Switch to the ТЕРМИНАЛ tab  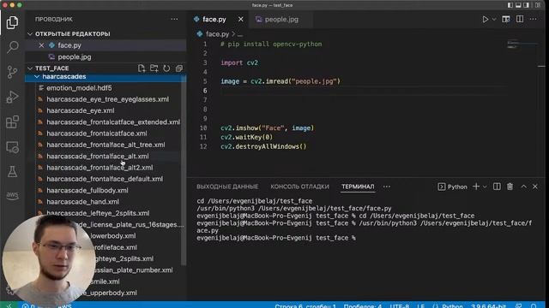(358, 187)
